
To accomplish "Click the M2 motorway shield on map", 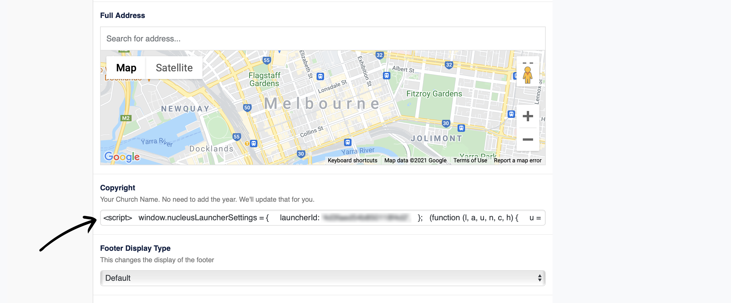I will tap(126, 118).
